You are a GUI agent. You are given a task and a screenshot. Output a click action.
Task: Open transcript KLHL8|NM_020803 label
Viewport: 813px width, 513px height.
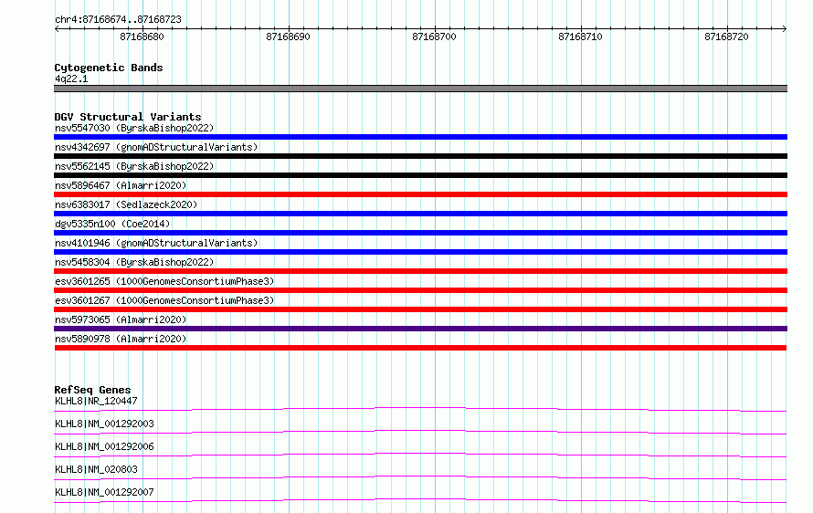(96, 469)
